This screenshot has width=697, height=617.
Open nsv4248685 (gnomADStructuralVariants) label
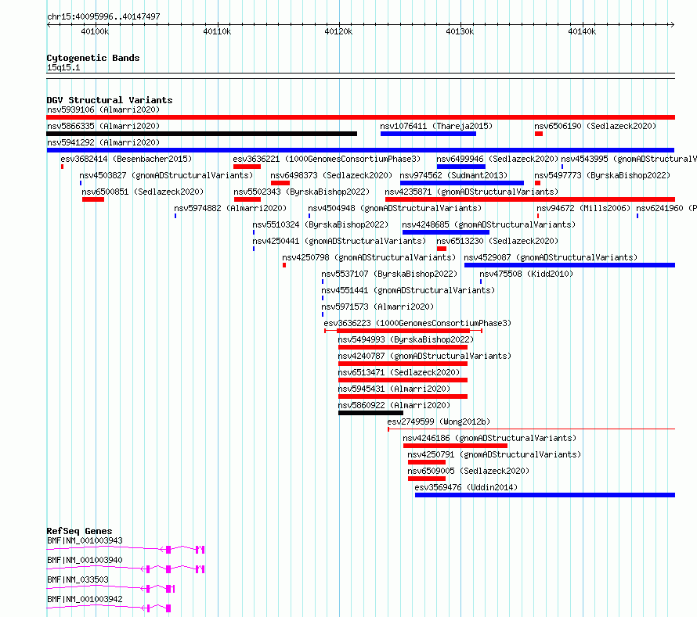click(489, 224)
